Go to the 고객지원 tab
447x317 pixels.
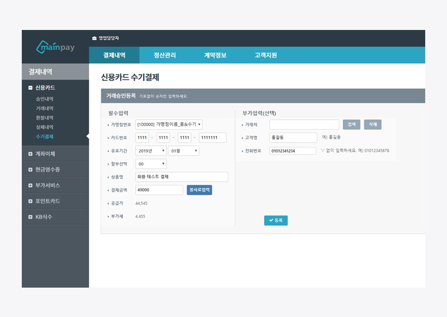tap(266, 55)
